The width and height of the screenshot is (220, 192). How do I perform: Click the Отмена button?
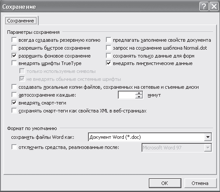point(200,183)
